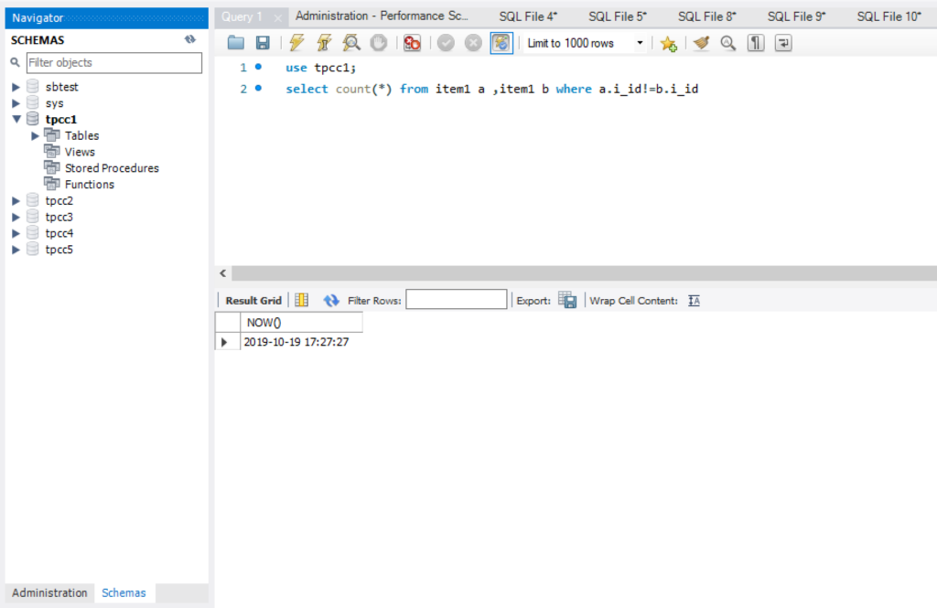Screen dimensions: 937x608
Task: Export the result set to file
Action: pos(567,300)
